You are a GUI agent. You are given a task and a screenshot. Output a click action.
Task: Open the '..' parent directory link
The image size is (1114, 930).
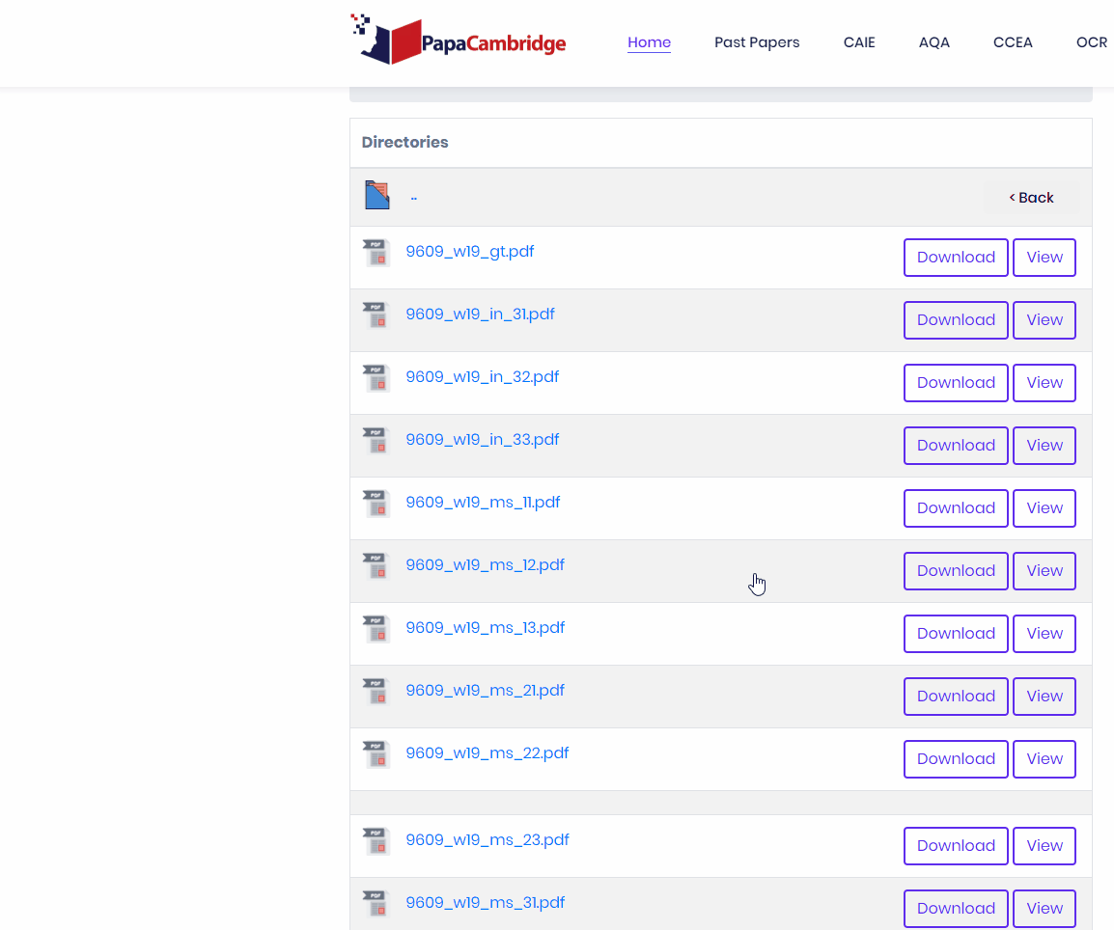(413, 196)
